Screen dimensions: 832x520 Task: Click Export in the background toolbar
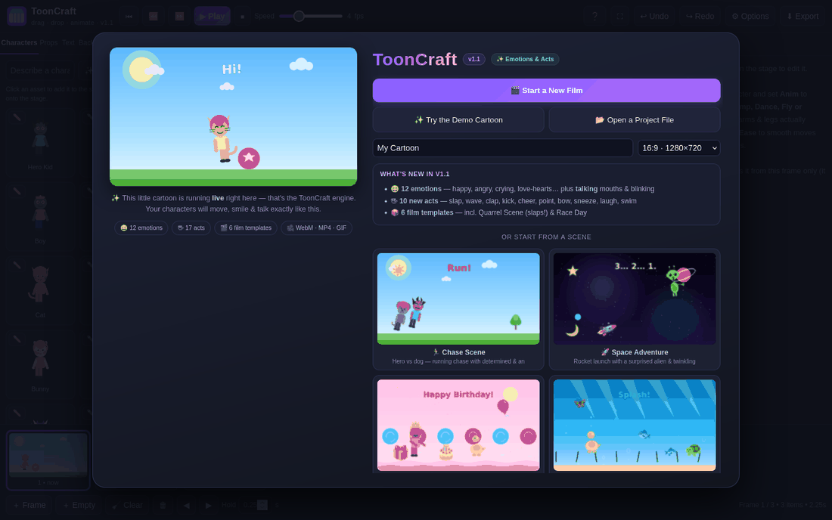[x=803, y=17]
